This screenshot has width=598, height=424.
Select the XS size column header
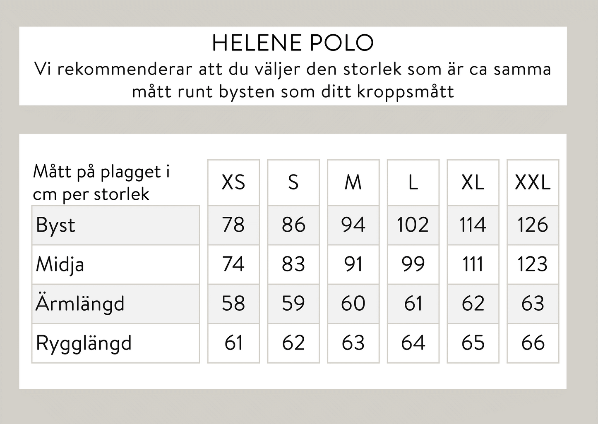click(233, 182)
